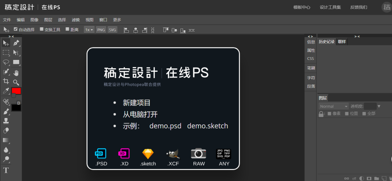Open the red foreground color swatch

point(16,91)
